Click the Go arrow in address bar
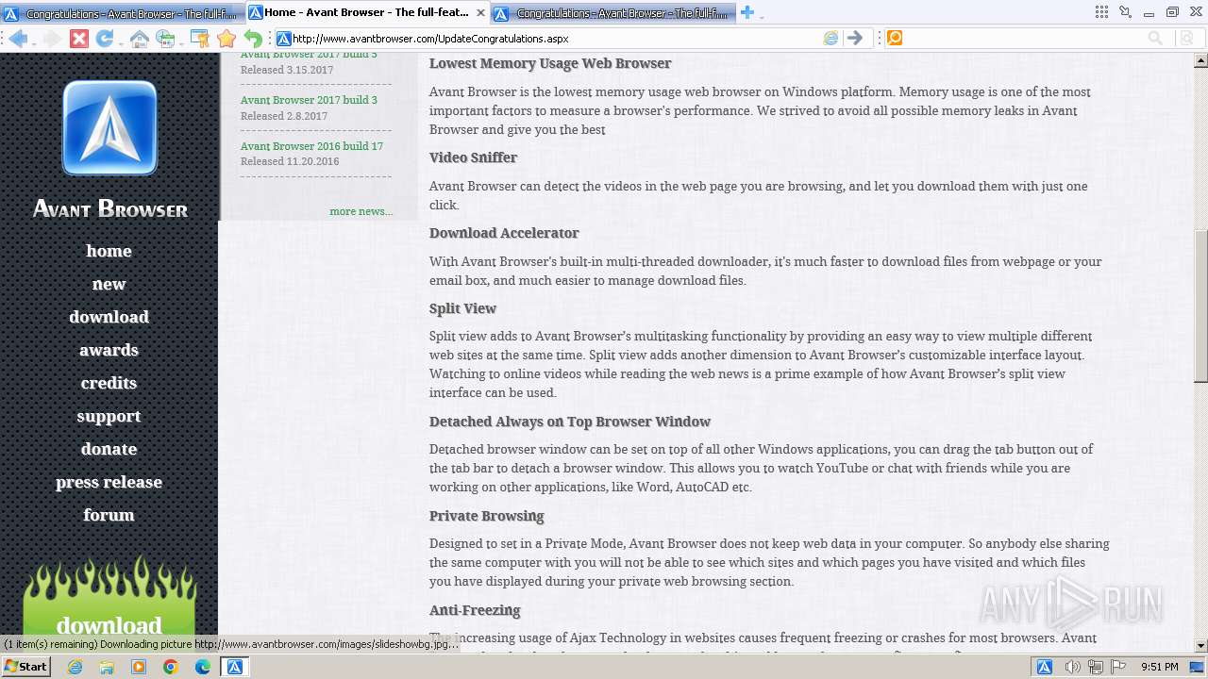The image size is (1208, 679). click(855, 39)
